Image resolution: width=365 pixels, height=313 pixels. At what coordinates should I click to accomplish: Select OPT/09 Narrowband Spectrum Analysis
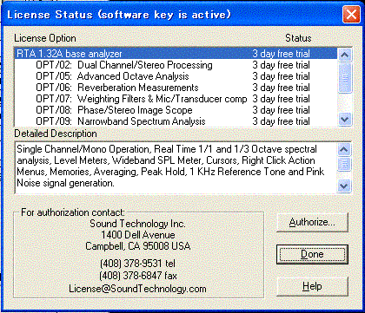176,121
